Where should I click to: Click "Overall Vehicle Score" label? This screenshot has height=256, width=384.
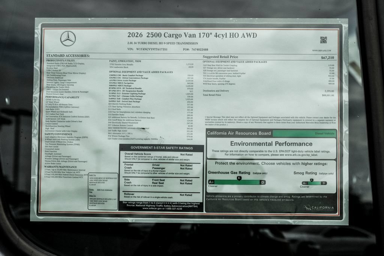pos(138,154)
